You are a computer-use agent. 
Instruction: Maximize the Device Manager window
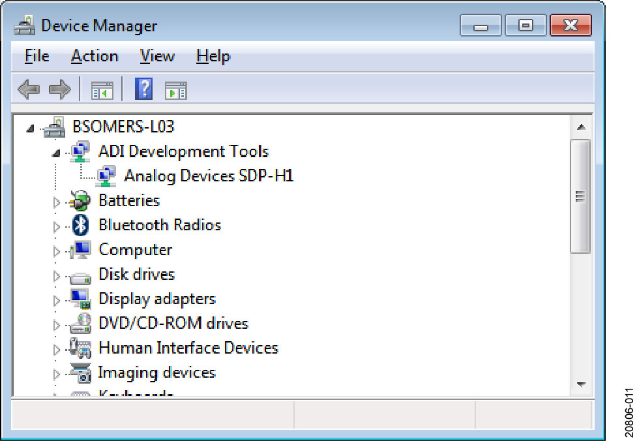click(x=526, y=25)
